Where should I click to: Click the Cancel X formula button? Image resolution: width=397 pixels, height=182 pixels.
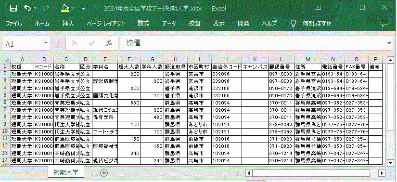[x=75, y=43]
